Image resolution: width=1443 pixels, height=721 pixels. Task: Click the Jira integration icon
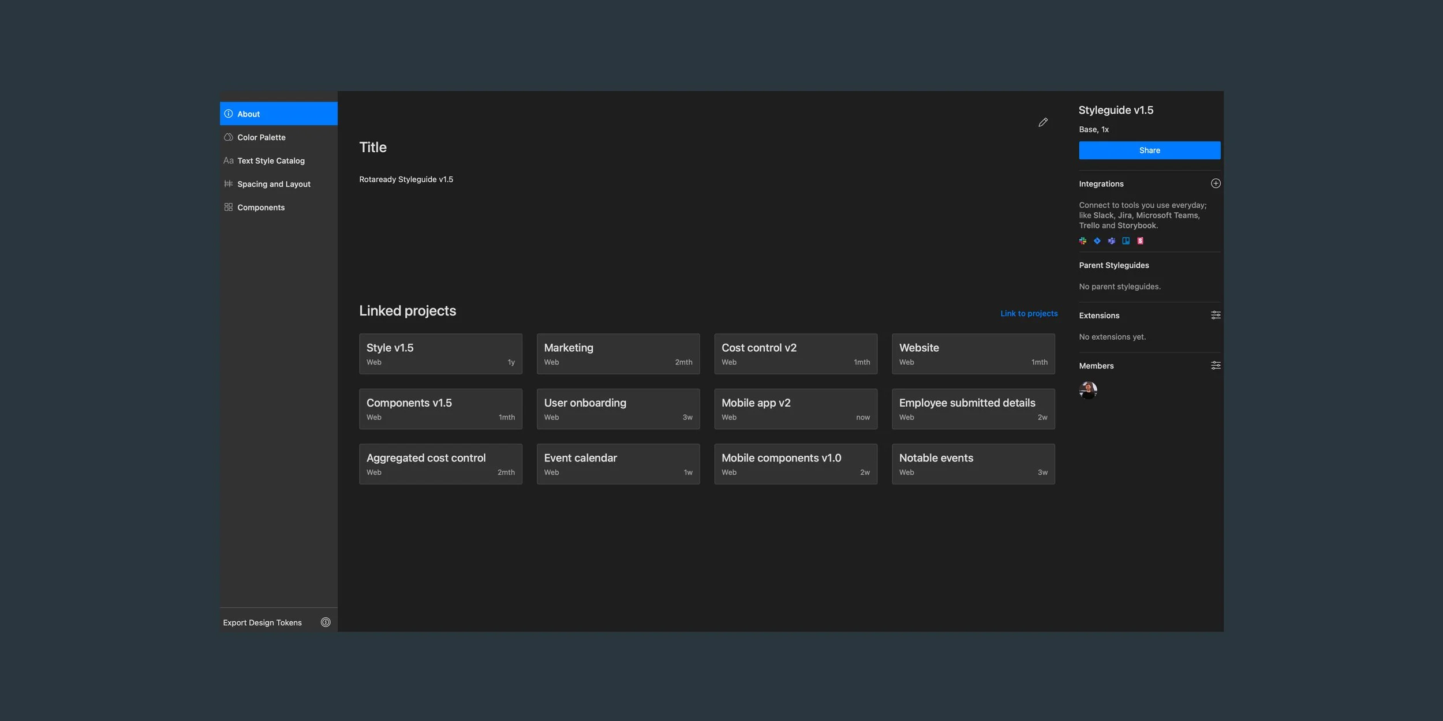coord(1097,241)
